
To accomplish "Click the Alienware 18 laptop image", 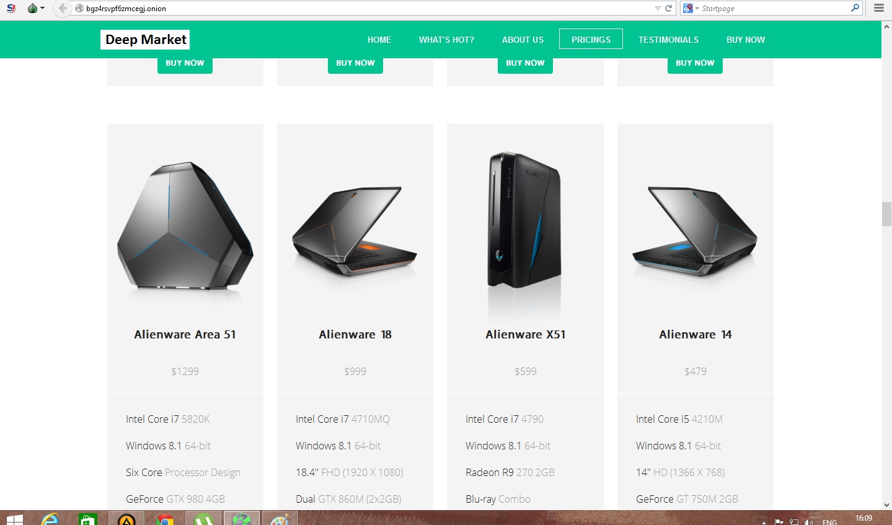I will click(355, 231).
